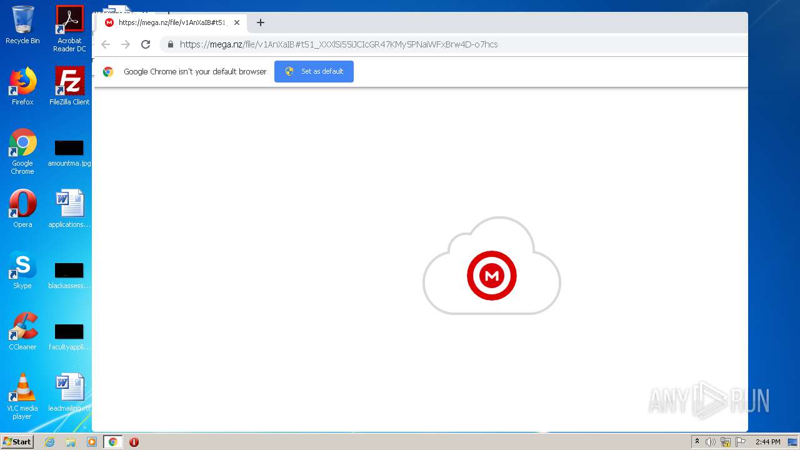800x450 pixels.
Task: Select the blackassess file on desktop
Action: point(69,274)
